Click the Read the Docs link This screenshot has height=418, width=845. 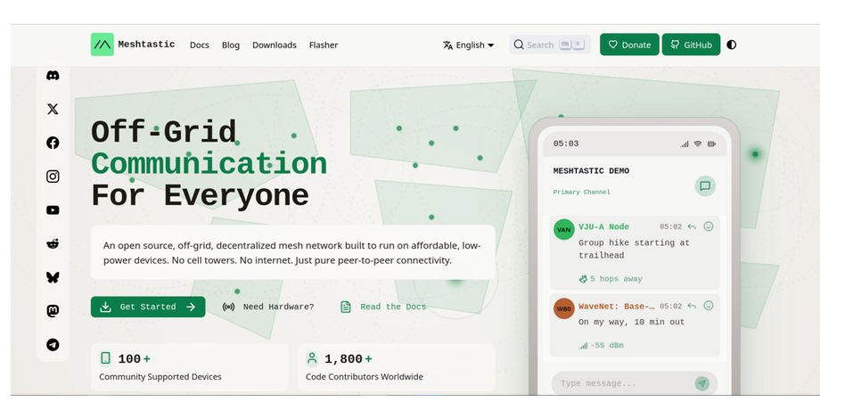[383, 307]
